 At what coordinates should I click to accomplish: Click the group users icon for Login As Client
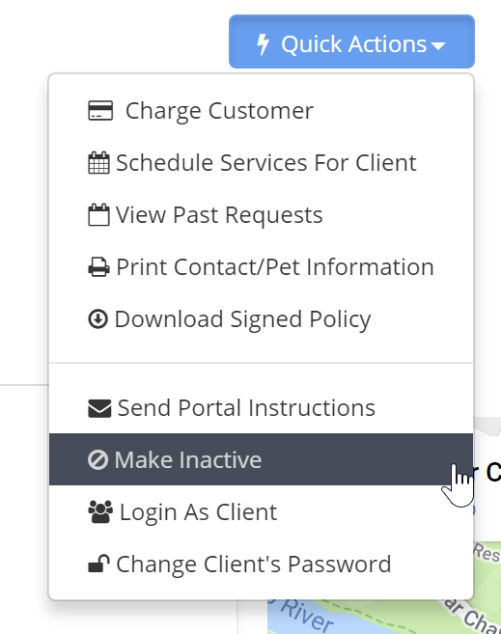[x=100, y=512]
